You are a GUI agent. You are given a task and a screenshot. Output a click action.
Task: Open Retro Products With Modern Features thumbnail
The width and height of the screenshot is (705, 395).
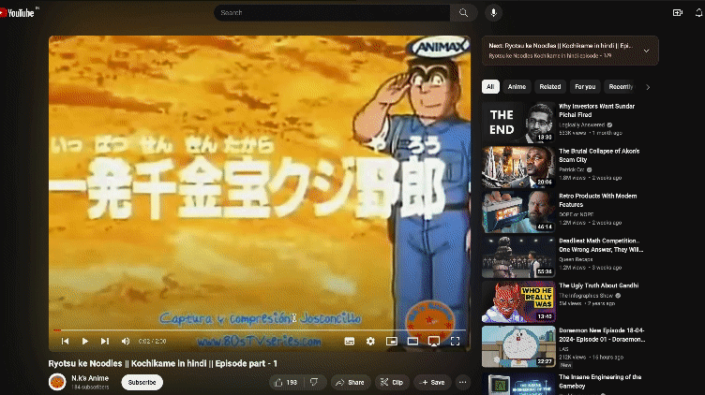coord(517,212)
